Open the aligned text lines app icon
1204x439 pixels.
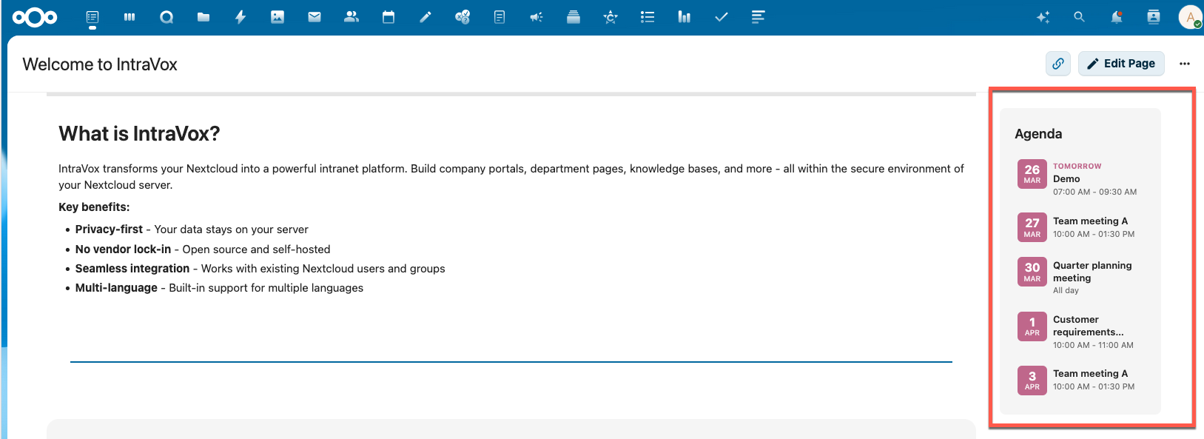759,17
